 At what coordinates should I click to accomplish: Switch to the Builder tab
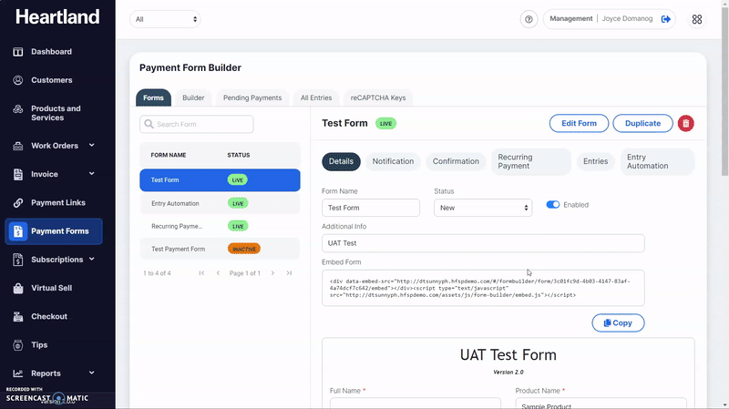193,97
